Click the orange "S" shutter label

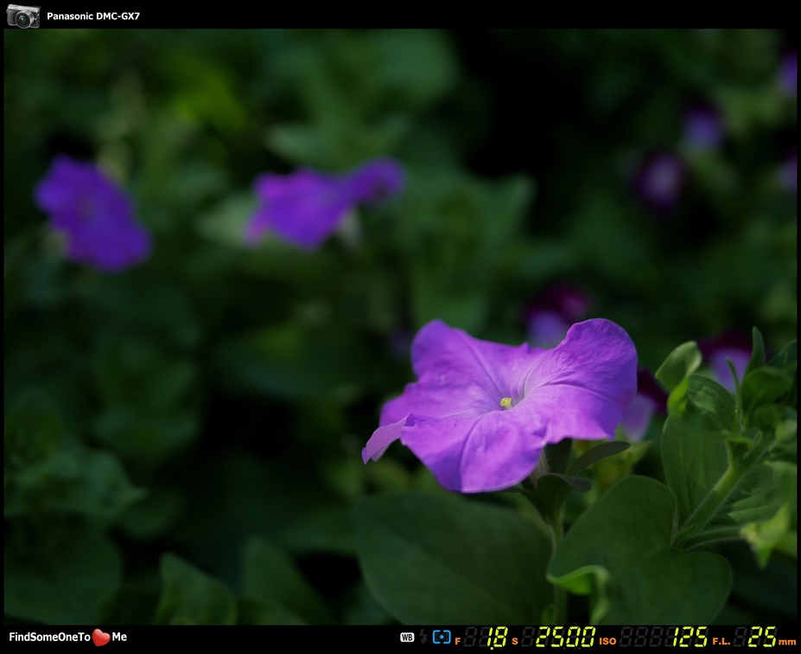(515, 641)
